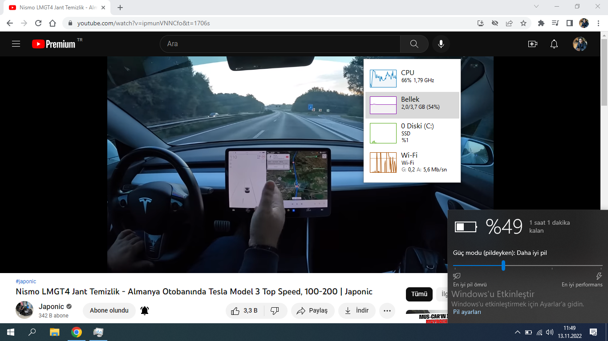Open the Windows notification center
608x341 pixels.
(x=593, y=332)
